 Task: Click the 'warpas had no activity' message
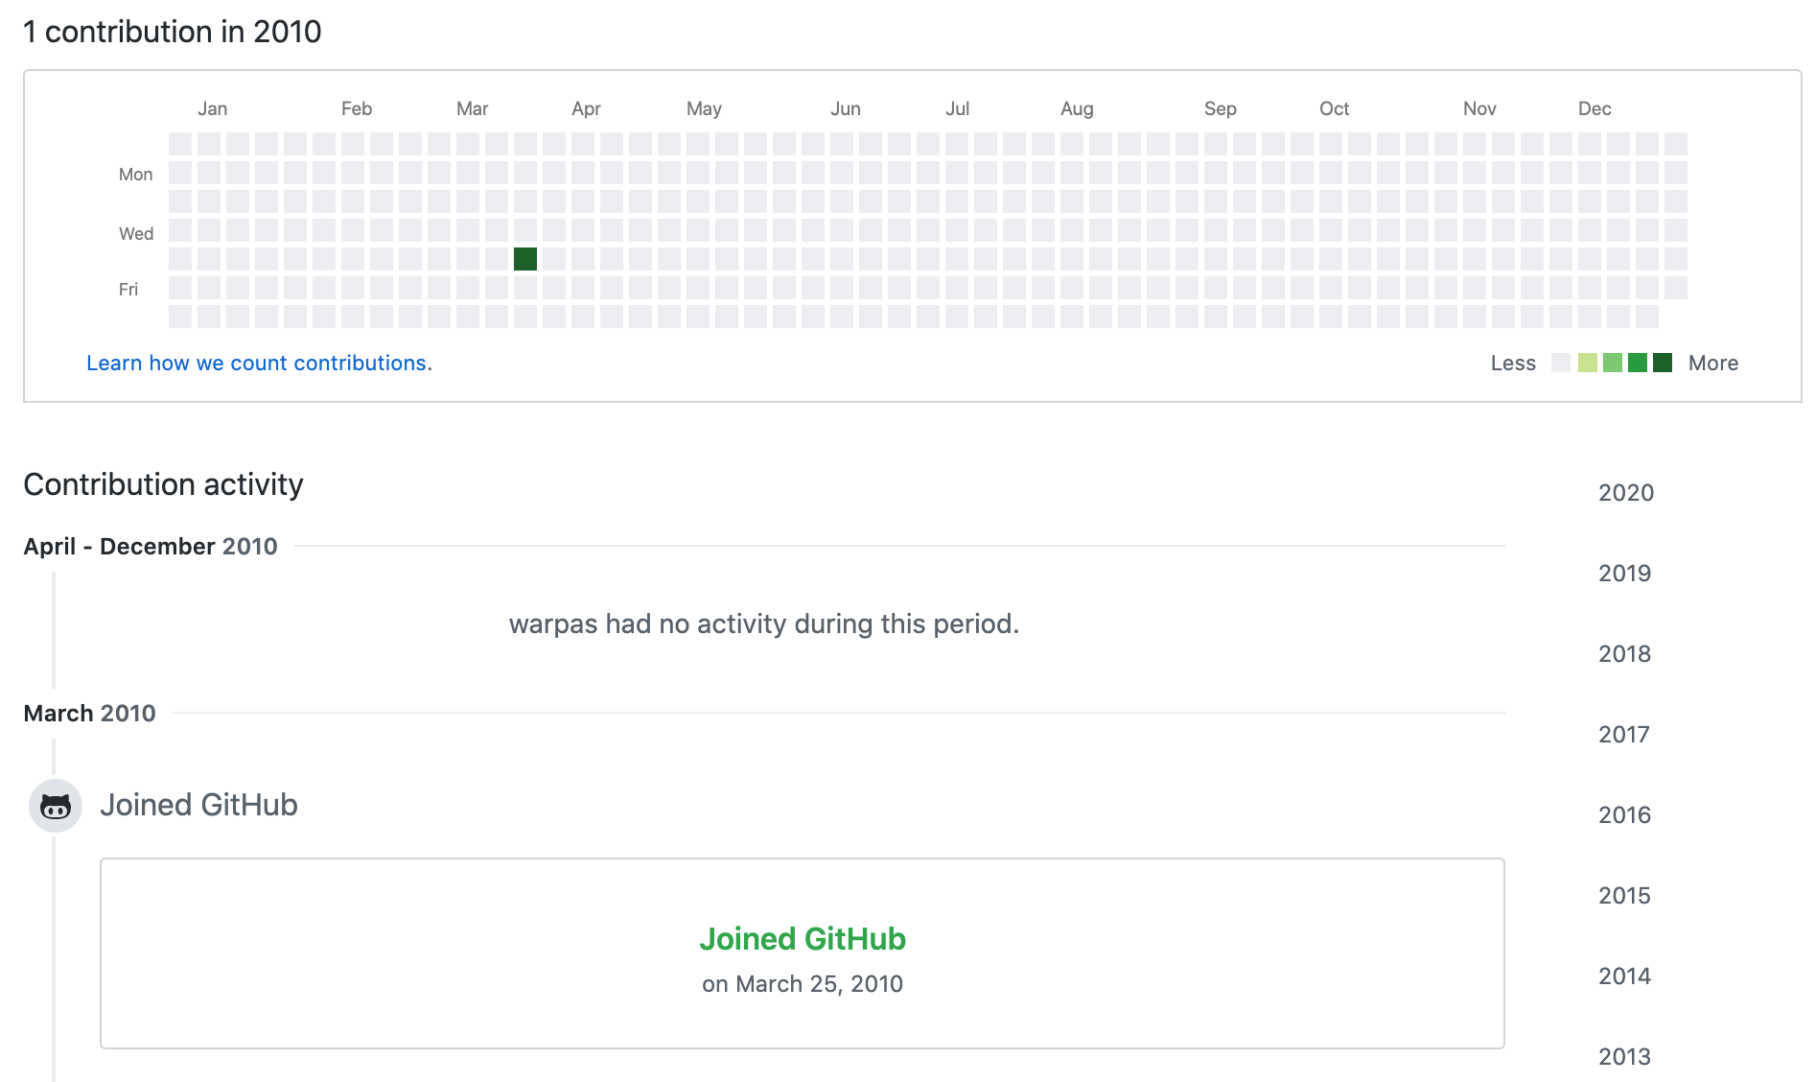click(764, 623)
